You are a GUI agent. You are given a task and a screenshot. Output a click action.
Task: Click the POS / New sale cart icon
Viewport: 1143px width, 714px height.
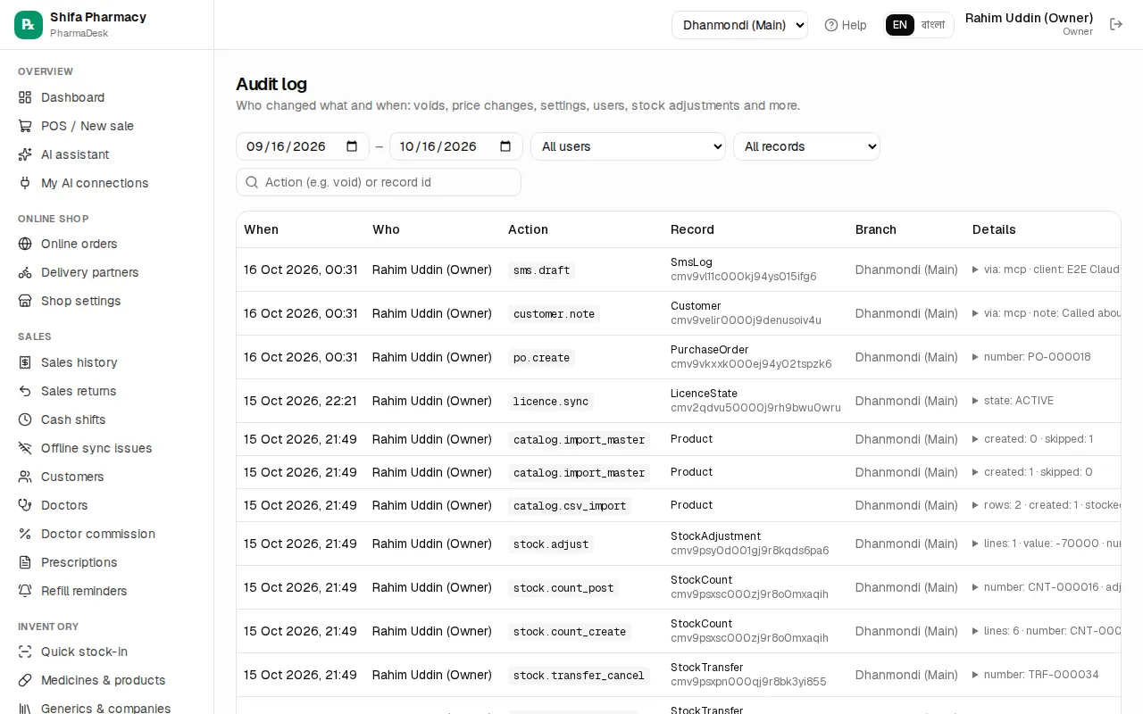25,126
